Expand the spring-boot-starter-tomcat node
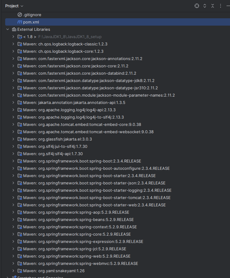The image size is (230, 278). click(x=13, y=198)
